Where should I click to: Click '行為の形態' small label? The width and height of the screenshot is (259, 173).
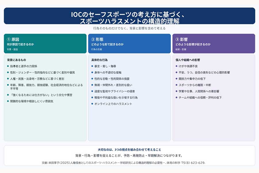pyautogui.click(x=96, y=49)
